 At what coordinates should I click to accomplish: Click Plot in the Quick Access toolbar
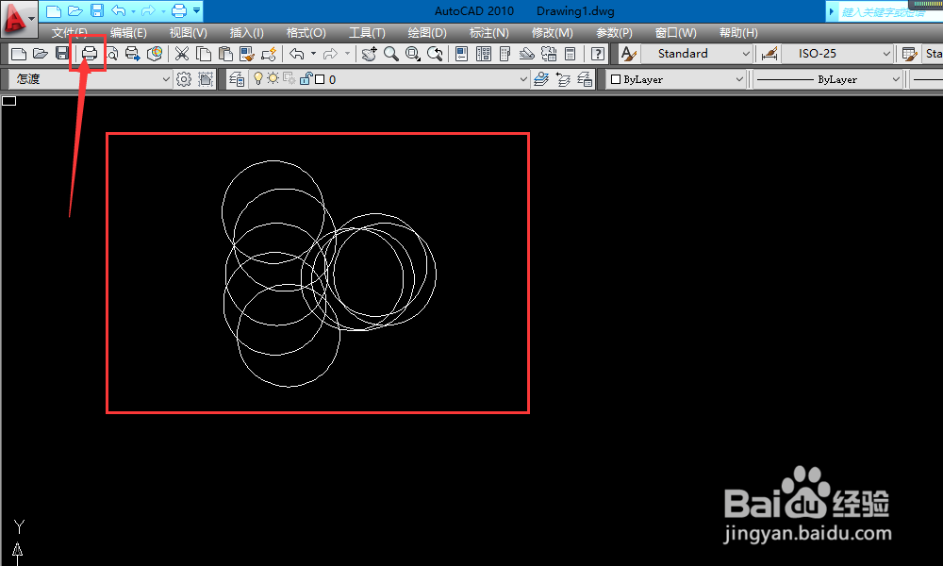(178, 10)
